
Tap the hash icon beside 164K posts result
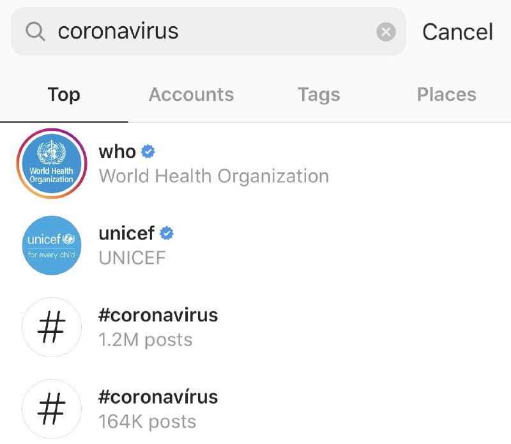[51, 409]
